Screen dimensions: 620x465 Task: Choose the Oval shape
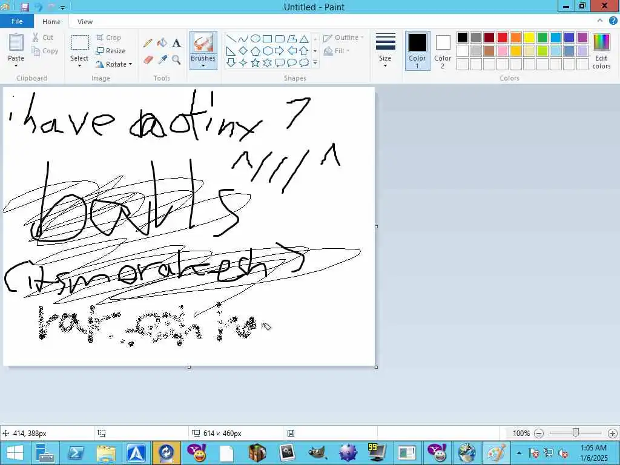pyautogui.click(x=256, y=38)
